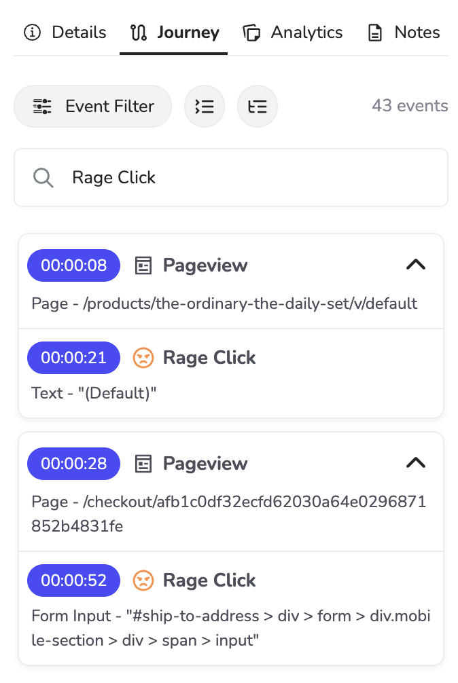Open the Notes tab

point(404,33)
